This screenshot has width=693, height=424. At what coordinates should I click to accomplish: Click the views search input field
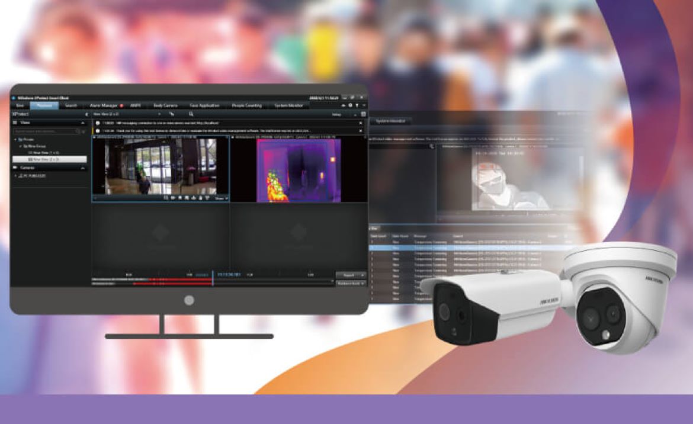pyautogui.click(x=44, y=131)
